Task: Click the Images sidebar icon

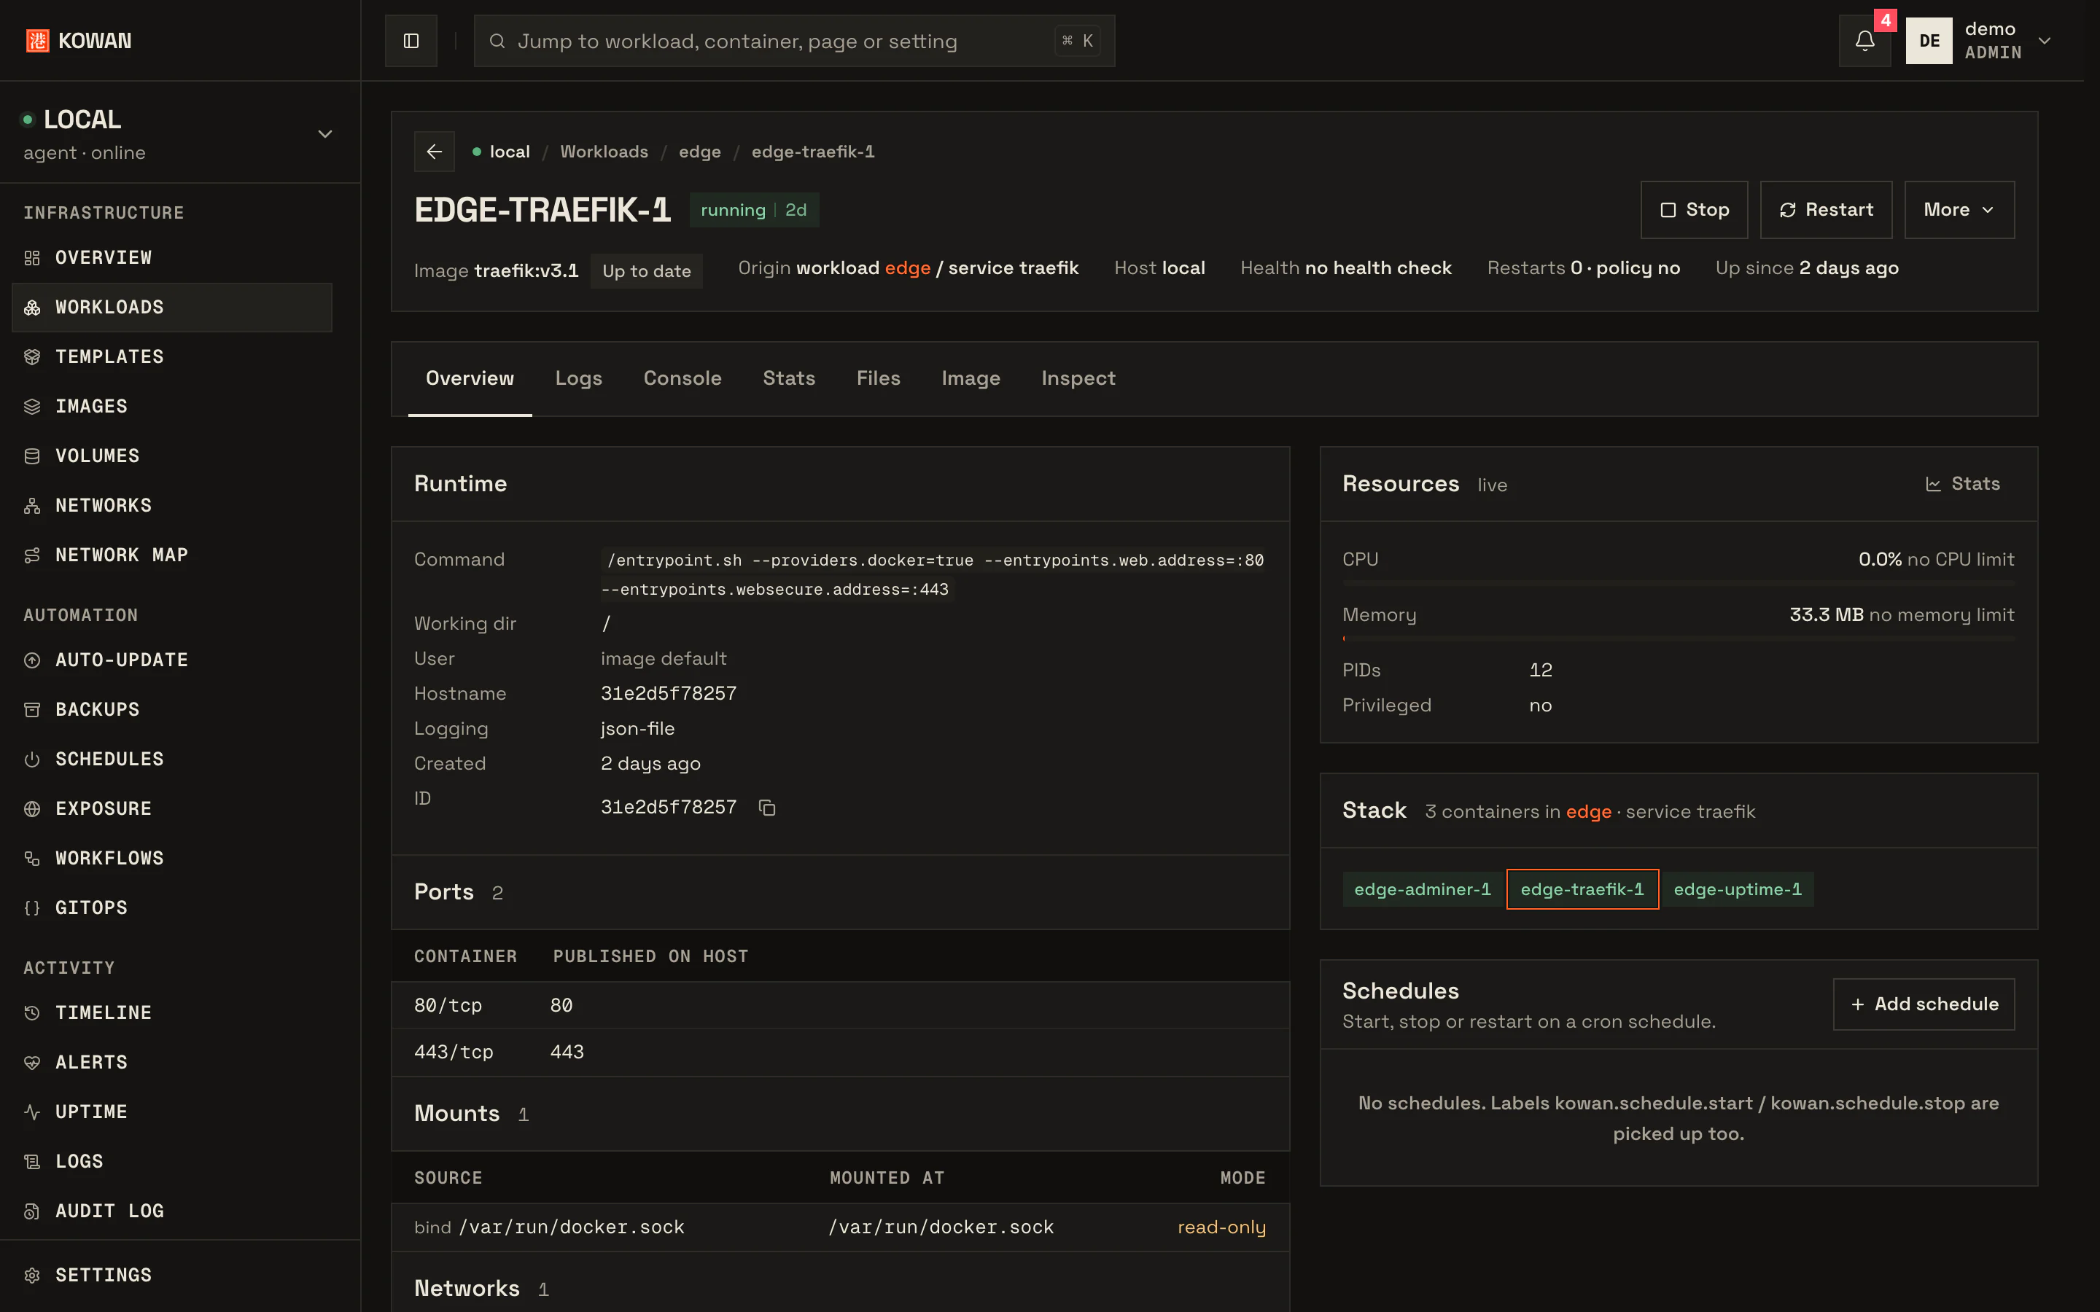Action: pos(32,406)
